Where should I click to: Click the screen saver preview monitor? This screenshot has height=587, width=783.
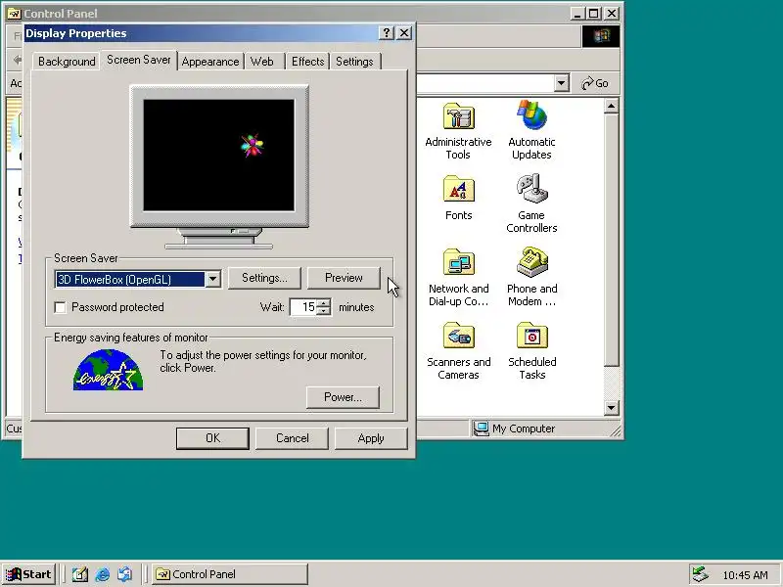(x=218, y=156)
